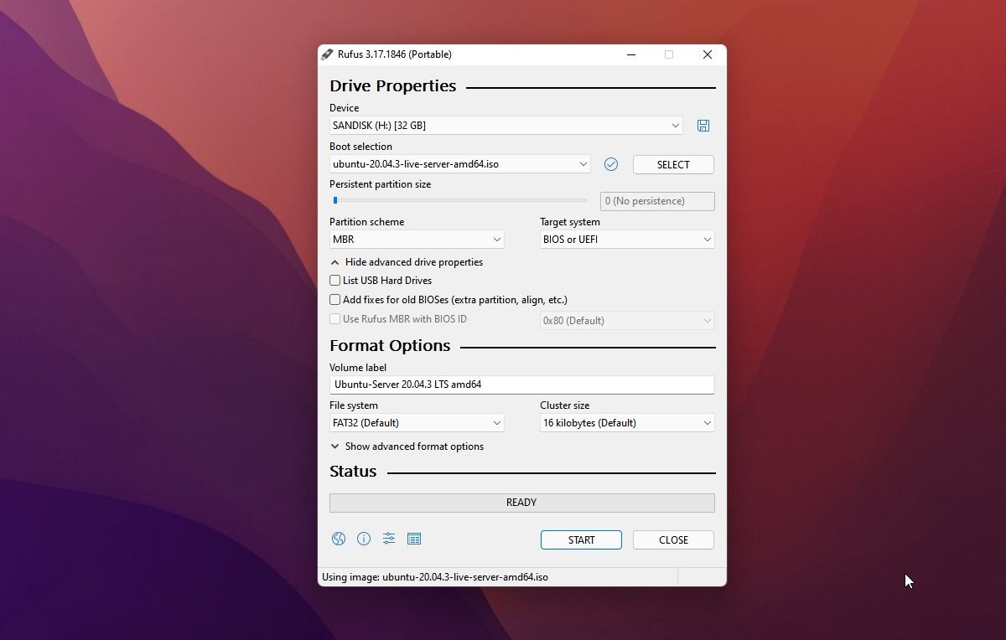Click the Rufus eraser icon in the title bar
The width and height of the screenshot is (1006, 640).
329,54
